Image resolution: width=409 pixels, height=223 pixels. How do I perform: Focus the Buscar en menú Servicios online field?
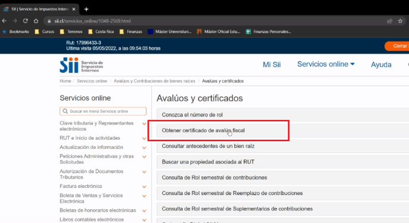click(x=103, y=111)
